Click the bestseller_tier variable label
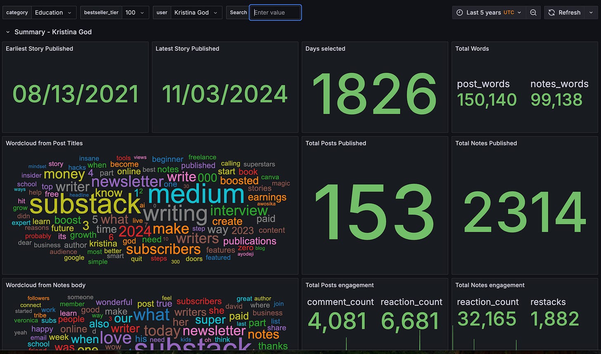Screen dimensions: 601x354 click(x=101, y=12)
